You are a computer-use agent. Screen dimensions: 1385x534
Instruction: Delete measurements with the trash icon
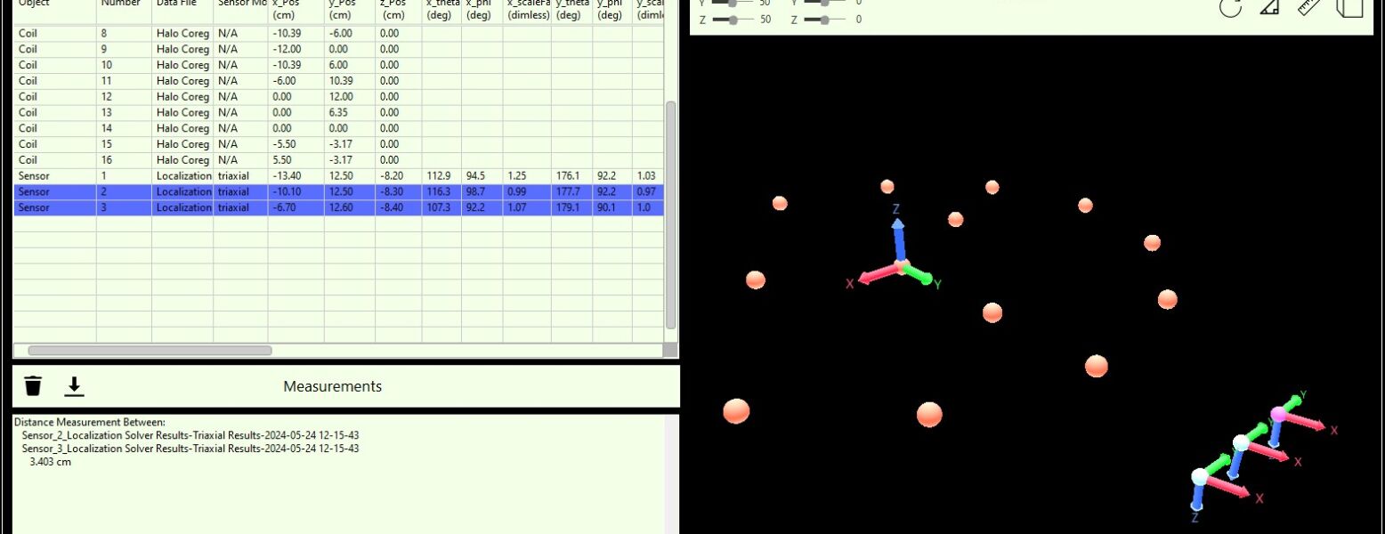[x=33, y=386]
